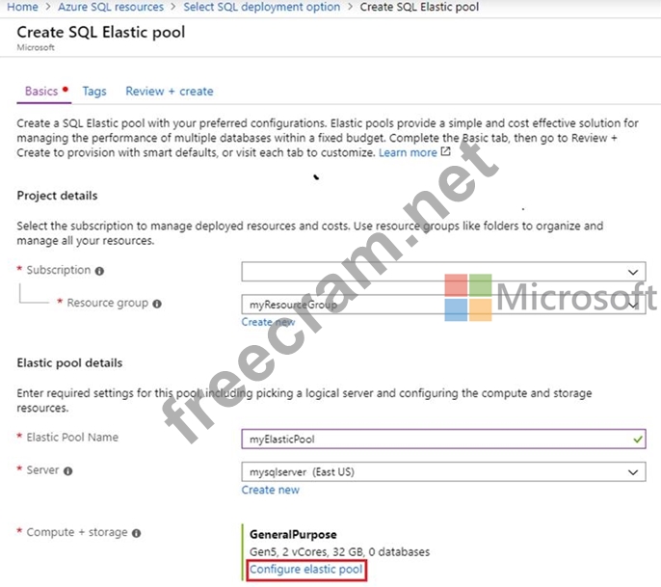Switch to the Basics tab
This screenshot has height=587, width=661.
[x=41, y=91]
